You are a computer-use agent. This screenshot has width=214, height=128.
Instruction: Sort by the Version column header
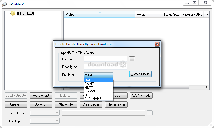146,14
